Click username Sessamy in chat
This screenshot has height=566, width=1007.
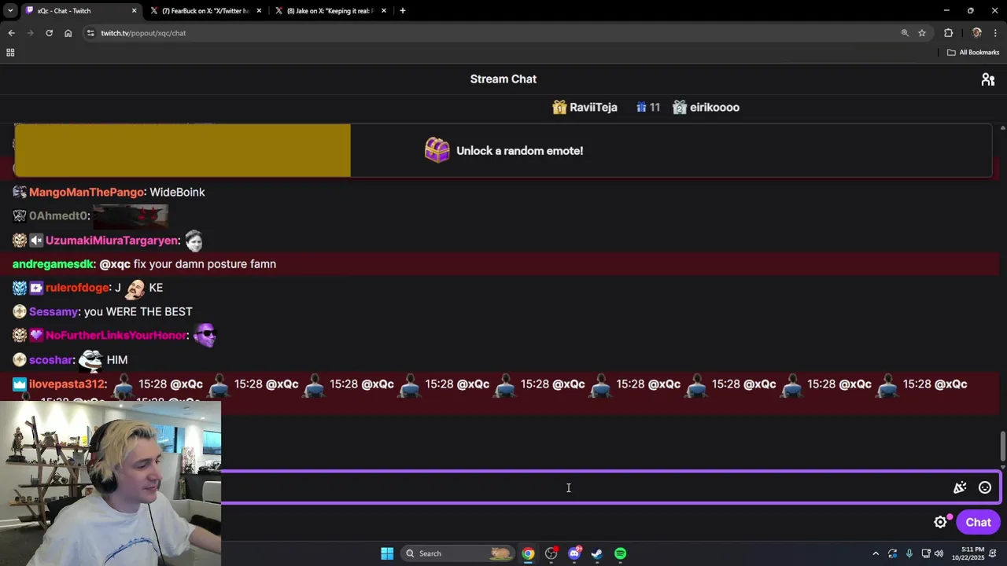pos(53,312)
